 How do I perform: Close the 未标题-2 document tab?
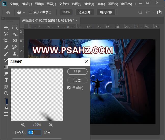[77, 21]
